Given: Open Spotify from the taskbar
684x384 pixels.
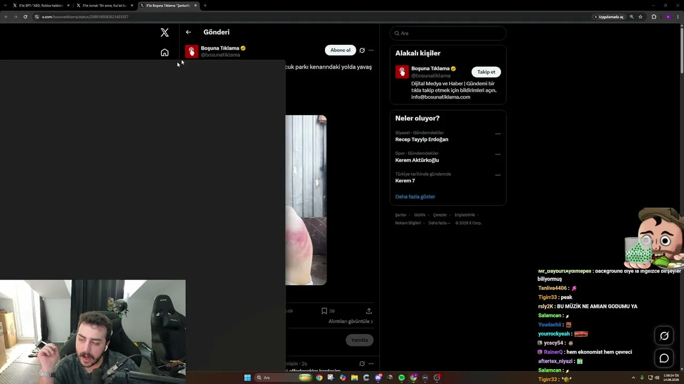Looking at the screenshot, I should tap(401, 378).
